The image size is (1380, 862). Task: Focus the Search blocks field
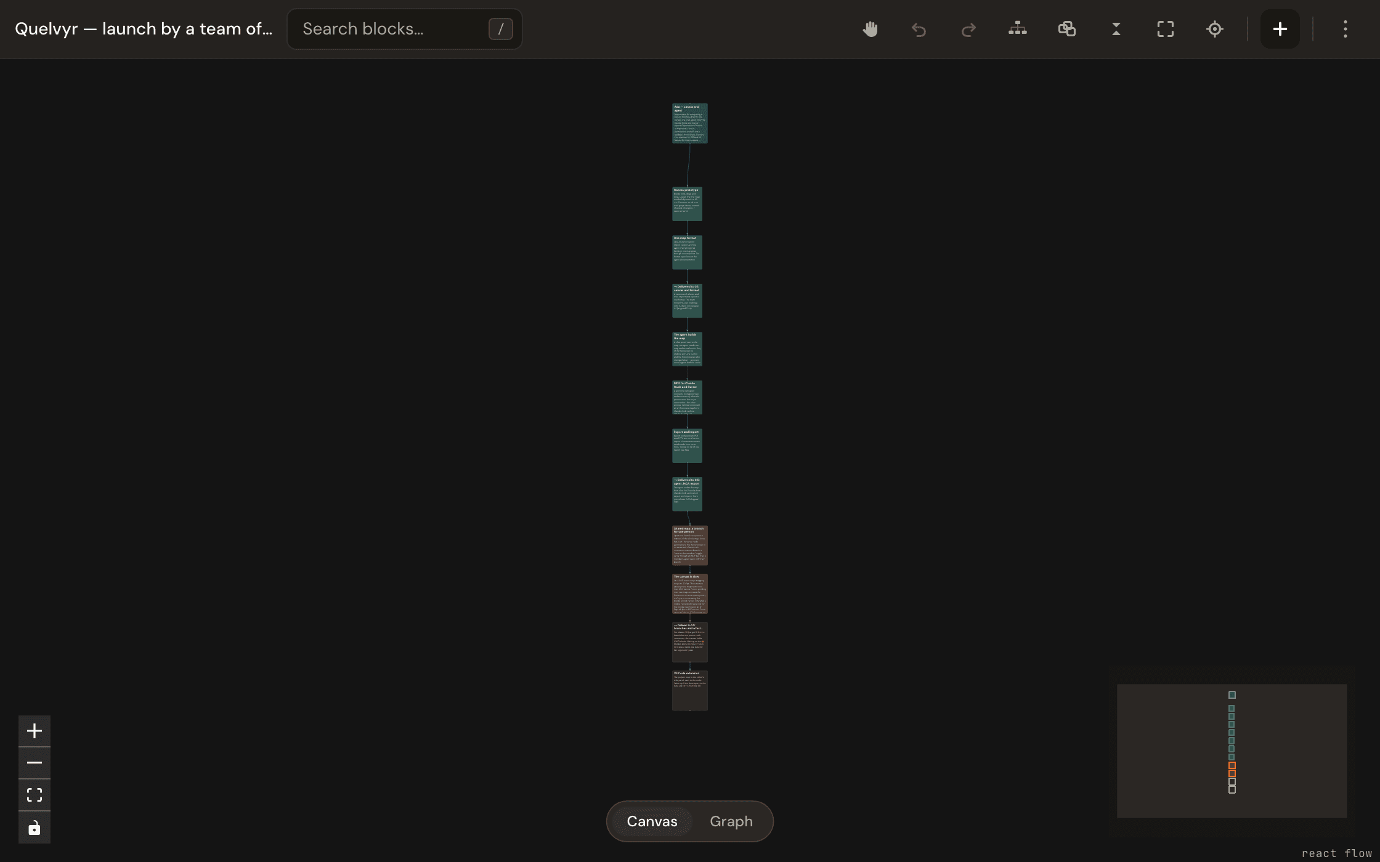point(405,29)
